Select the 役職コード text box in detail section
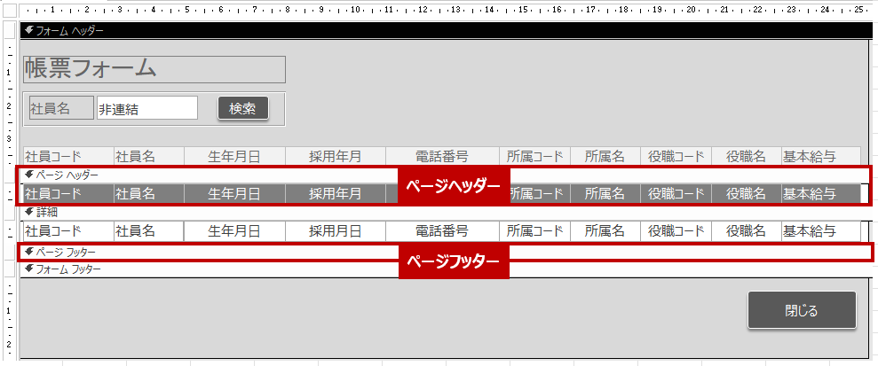878x366 pixels. pyautogui.click(x=675, y=231)
